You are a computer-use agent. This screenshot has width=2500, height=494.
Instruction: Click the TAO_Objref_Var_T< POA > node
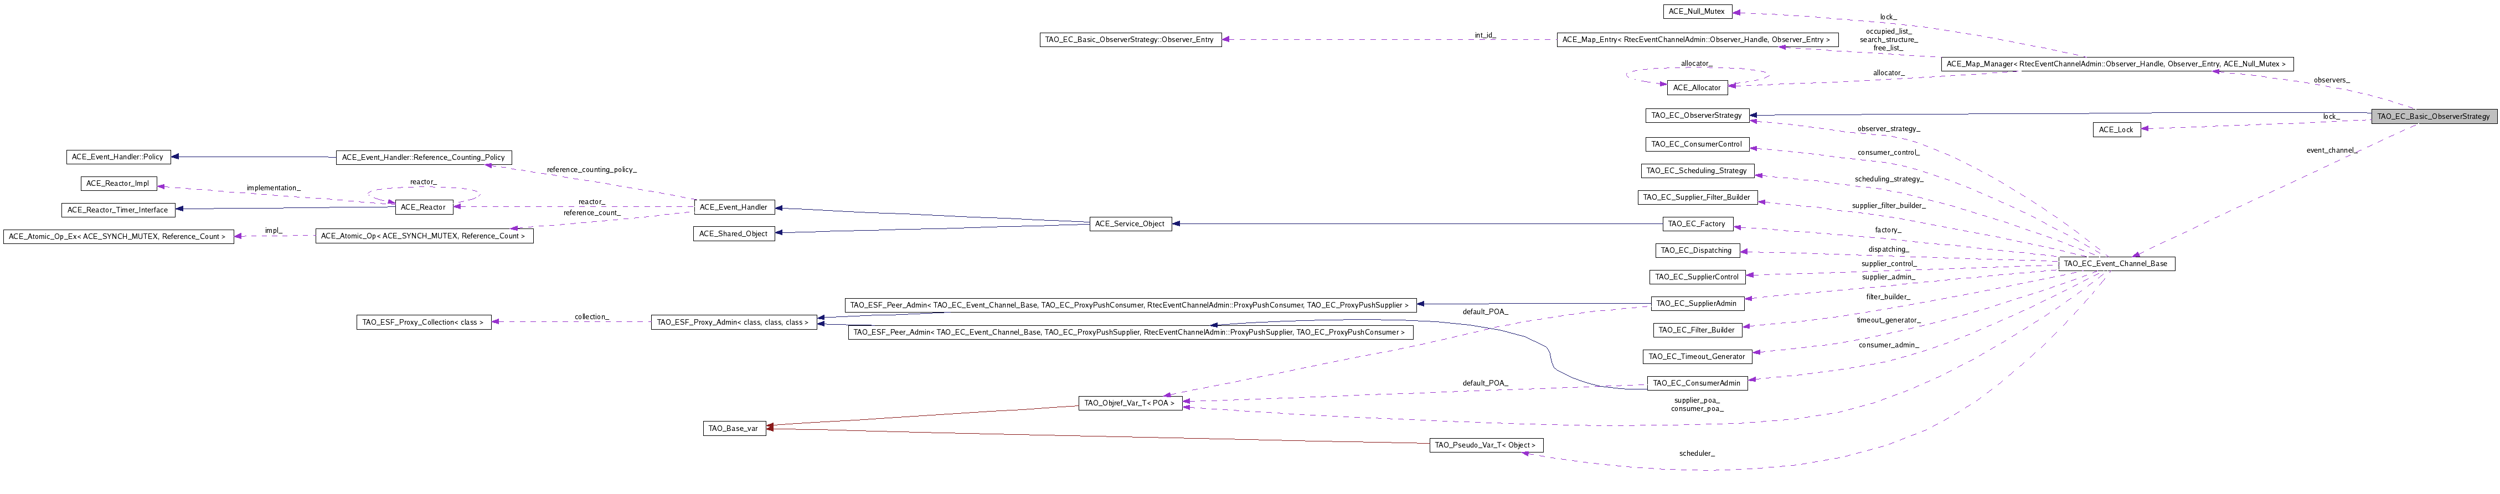[x=1130, y=403]
